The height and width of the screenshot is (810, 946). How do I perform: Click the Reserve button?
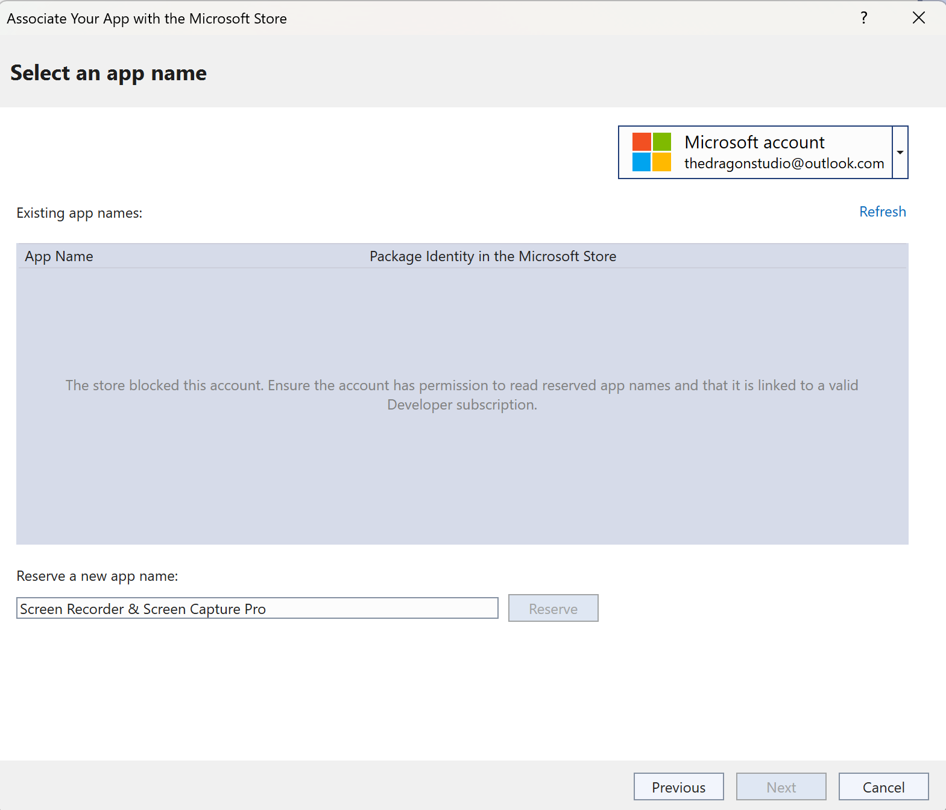553,608
